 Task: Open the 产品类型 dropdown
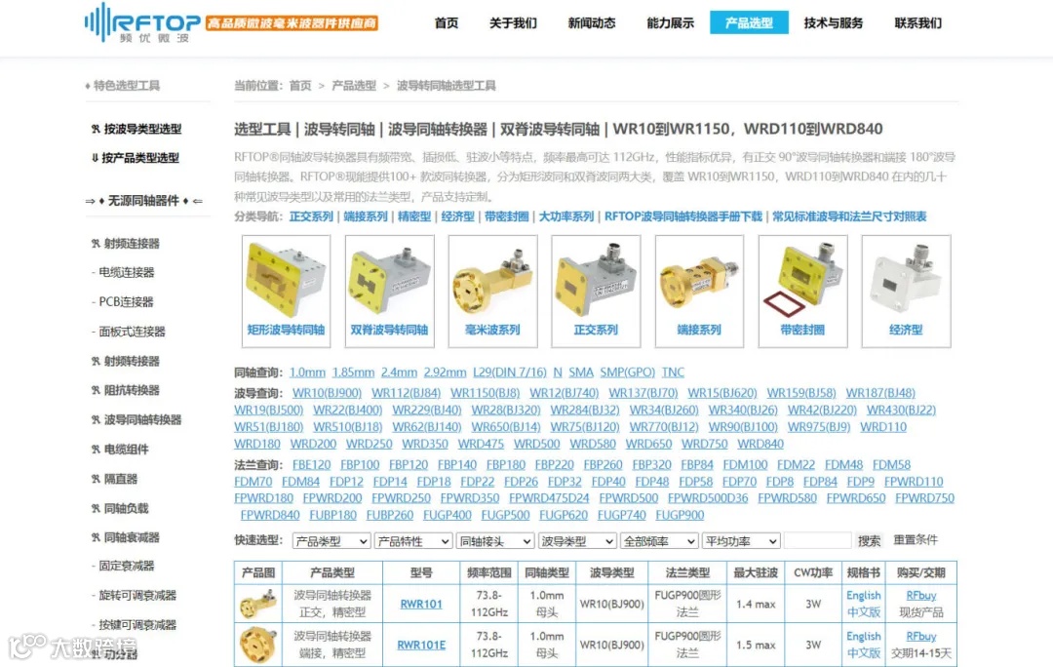[331, 541]
